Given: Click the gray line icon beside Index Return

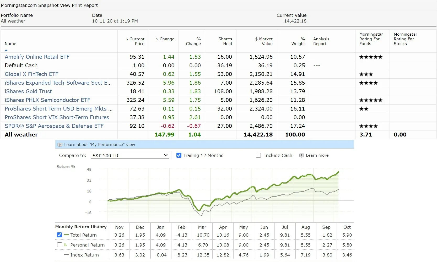Looking at the screenshot, I should pos(66,255).
